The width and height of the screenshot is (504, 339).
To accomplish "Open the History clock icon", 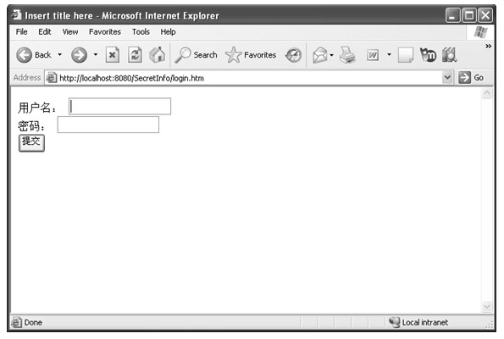I will point(293,55).
